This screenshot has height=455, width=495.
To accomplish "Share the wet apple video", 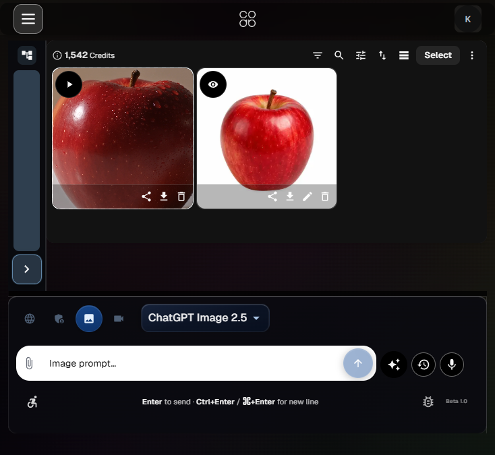I will tap(146, 196).
